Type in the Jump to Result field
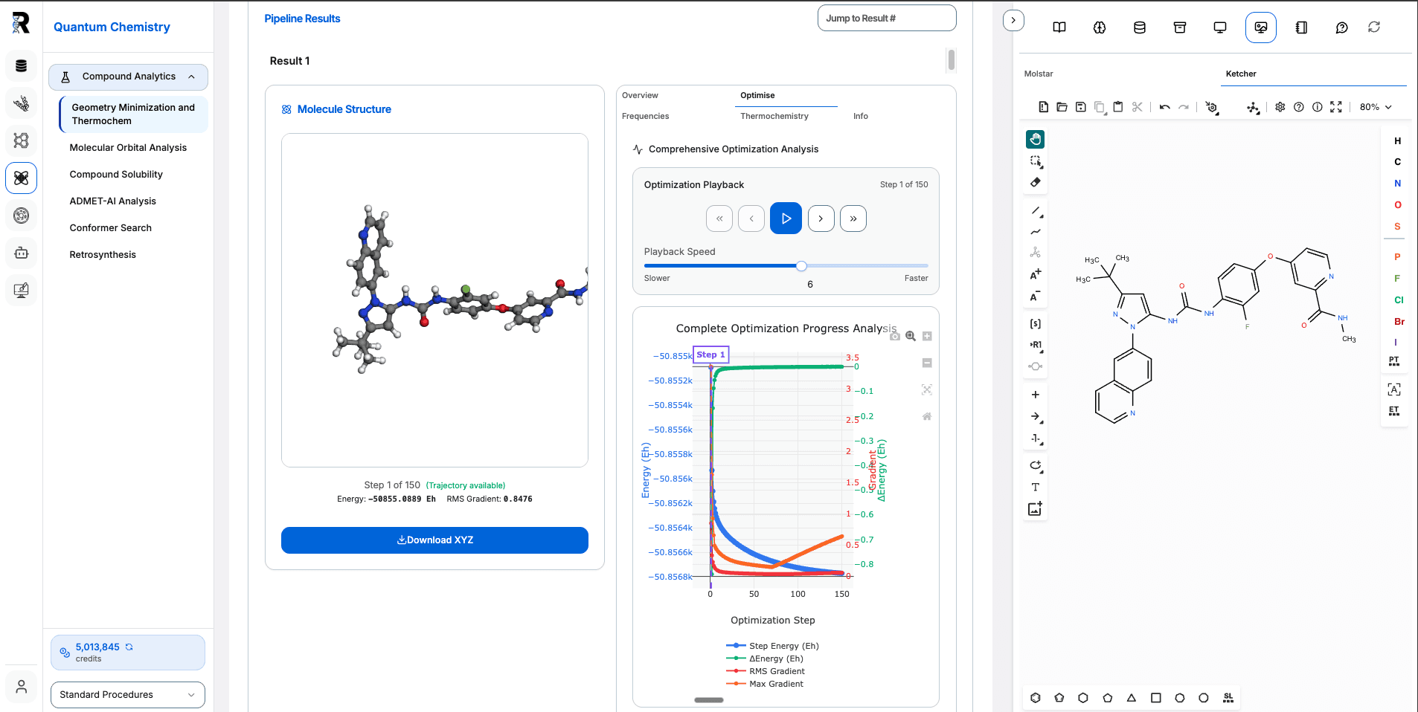The image size is (1418, 712). [886, 17]
